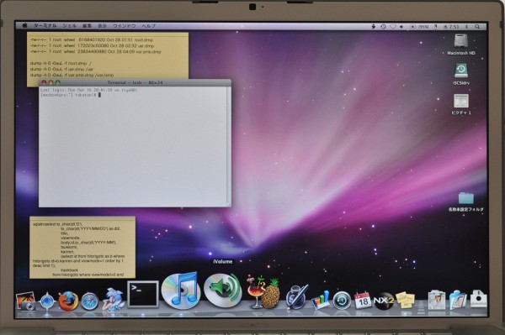Minimize the Terminal window with yellow button
505x335 pixels.
pos(50,82)
